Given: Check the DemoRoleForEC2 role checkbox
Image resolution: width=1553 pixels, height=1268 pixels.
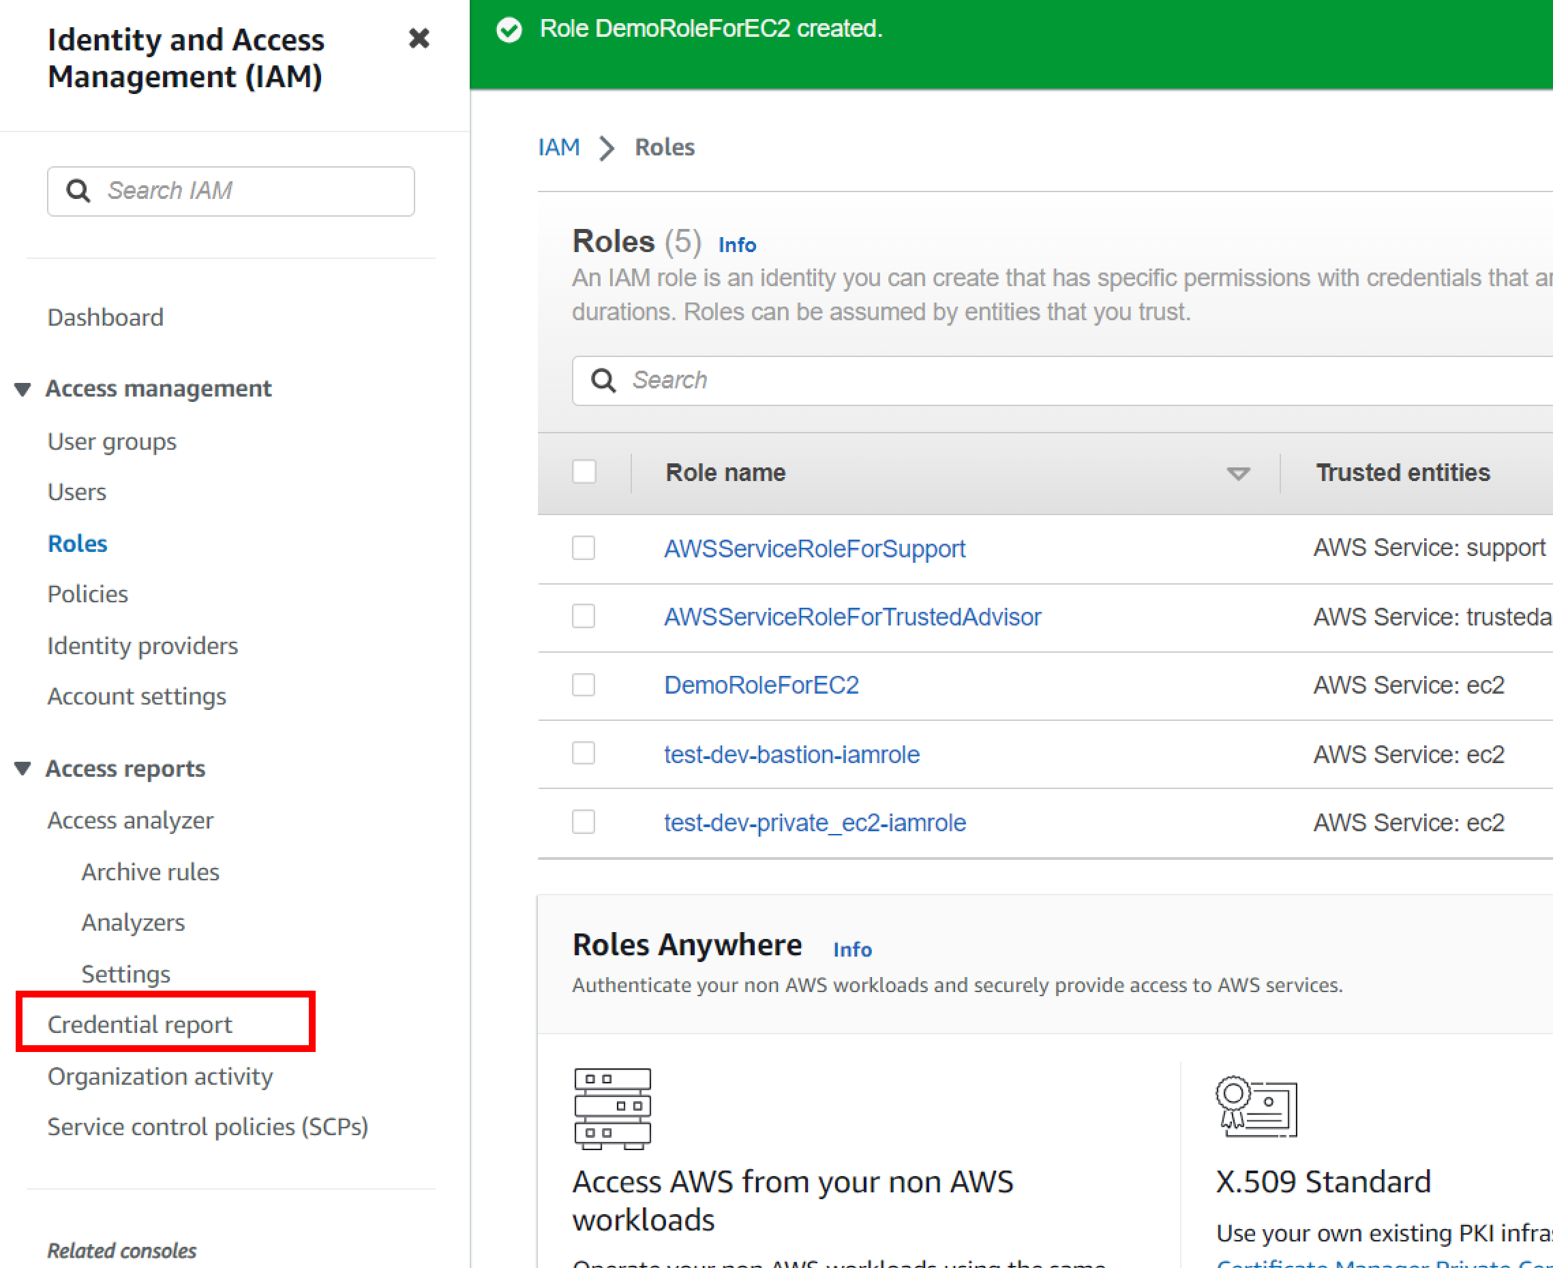Looking at the screenshot, I should (583, 685).
